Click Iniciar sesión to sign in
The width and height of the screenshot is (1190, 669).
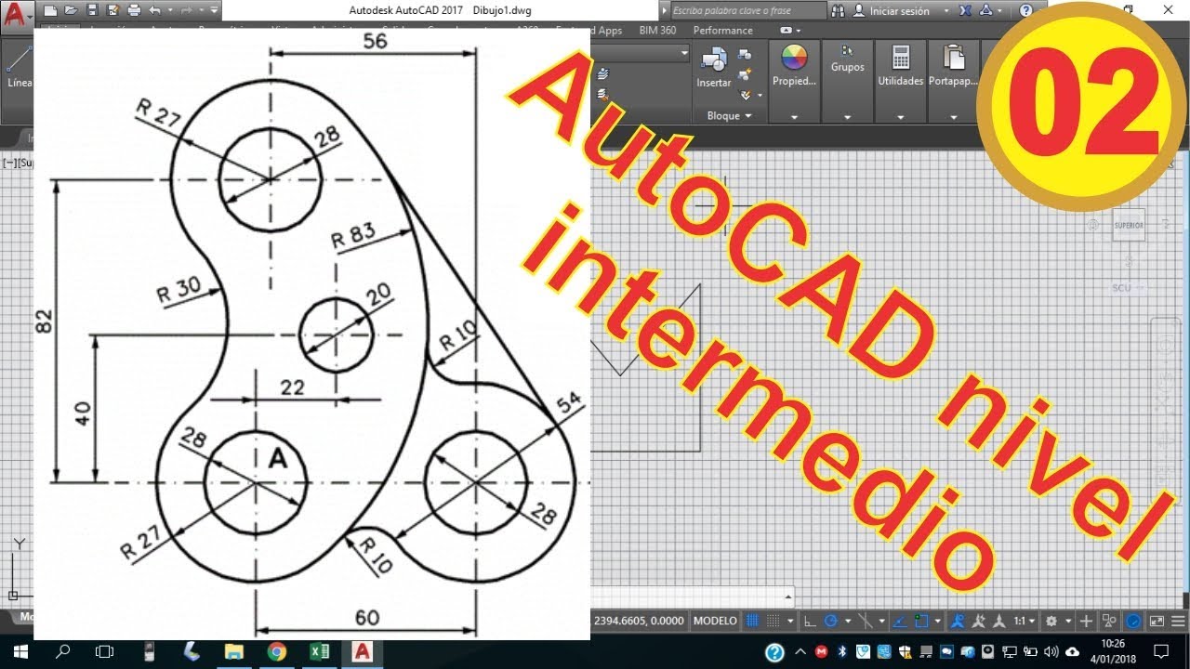899,11
